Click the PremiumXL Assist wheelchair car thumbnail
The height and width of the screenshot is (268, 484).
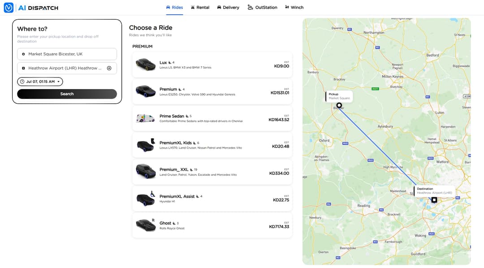coord(146,199)
